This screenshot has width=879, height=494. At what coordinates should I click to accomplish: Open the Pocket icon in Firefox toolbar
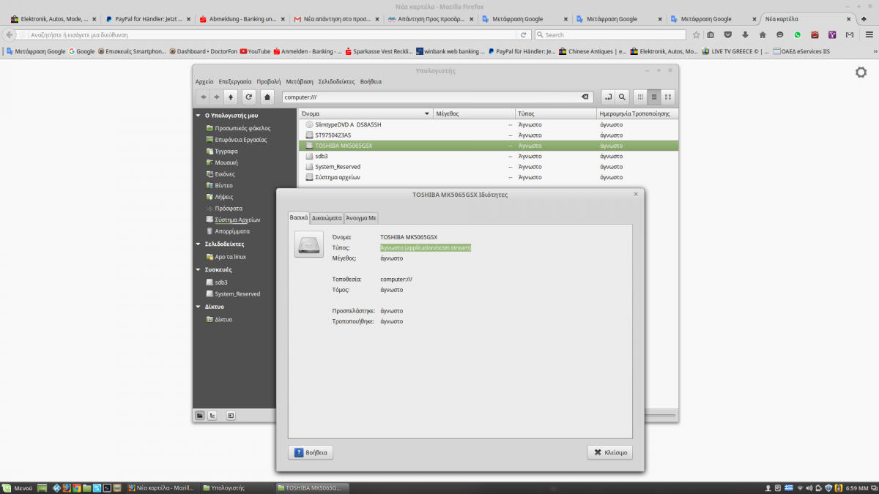[x=727, y=34]
